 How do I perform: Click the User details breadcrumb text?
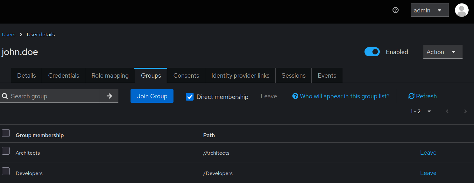click(x=41, y=34)
